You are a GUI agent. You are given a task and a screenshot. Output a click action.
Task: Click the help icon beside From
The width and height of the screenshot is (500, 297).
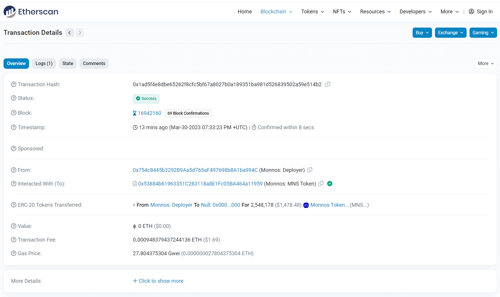click(x=14, y=170)
